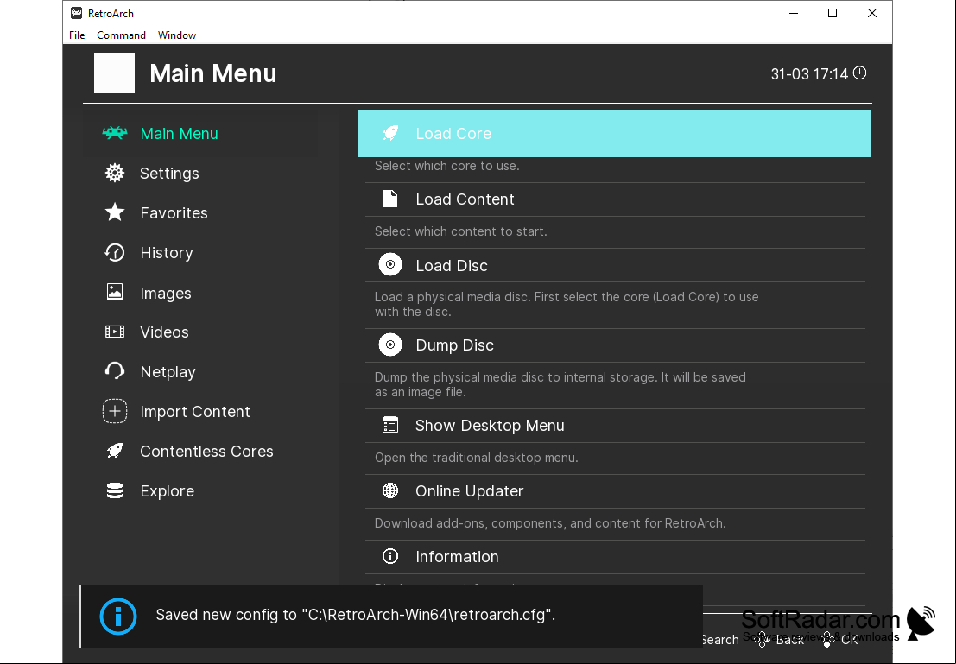Click the History clock-arrow icon
Image resolution: width=956 pixels, height=664 pixels.
click(x=115, y=252)
